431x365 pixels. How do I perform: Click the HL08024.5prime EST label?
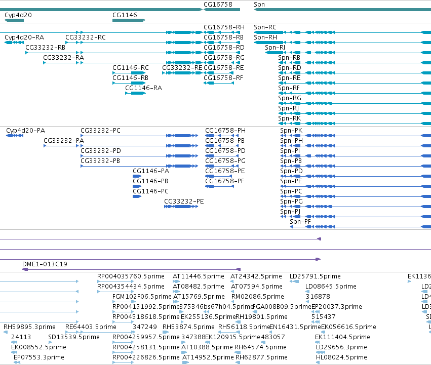point(341,357)
